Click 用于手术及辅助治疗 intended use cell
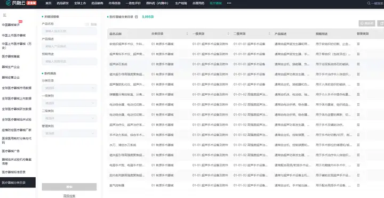384x198 pixels. click(330, 125)
